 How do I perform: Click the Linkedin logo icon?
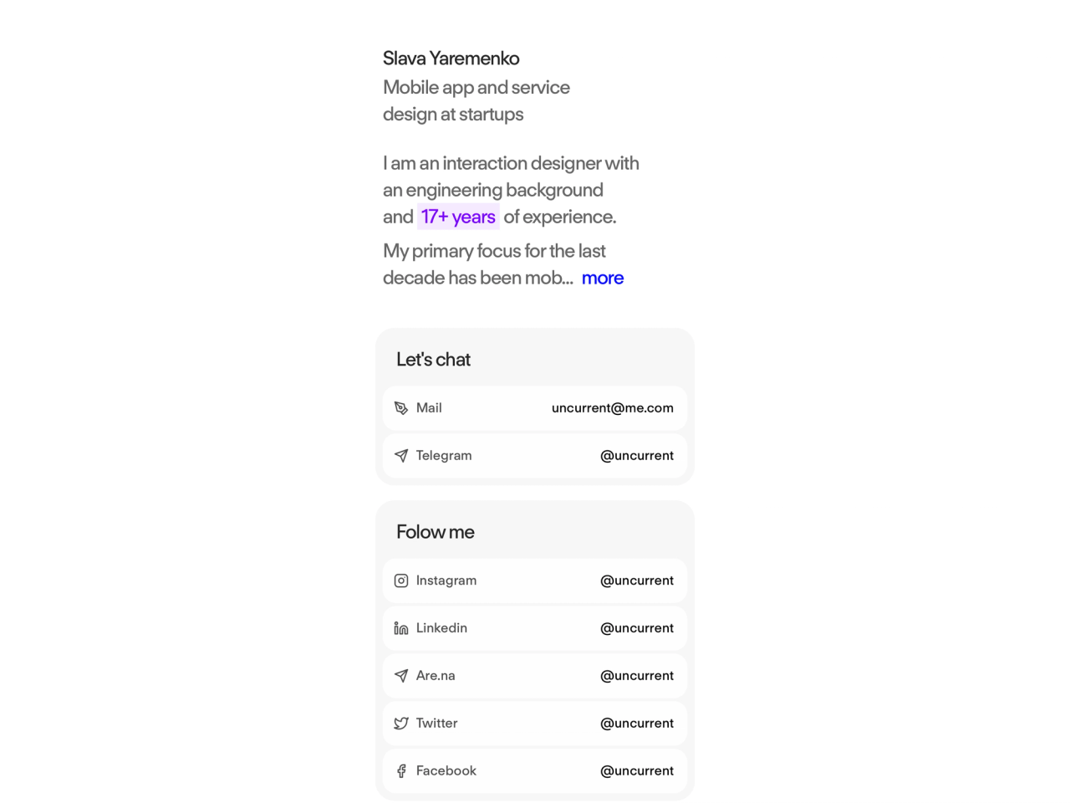[401, 628]
